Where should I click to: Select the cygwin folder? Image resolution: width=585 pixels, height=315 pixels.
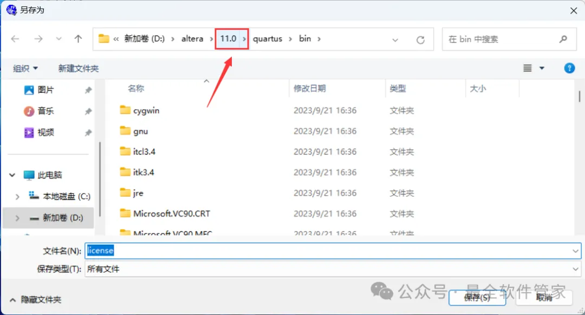146,111
